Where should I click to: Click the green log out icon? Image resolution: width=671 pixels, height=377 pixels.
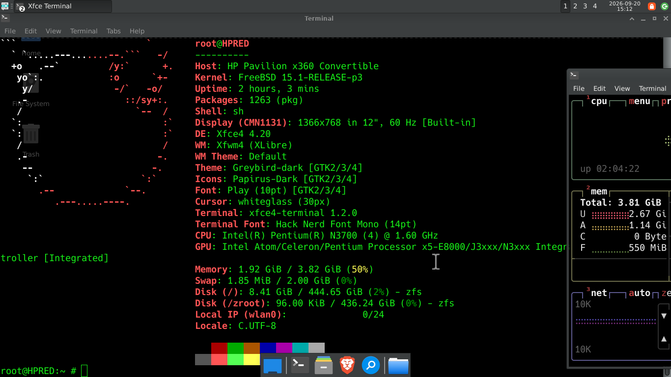point(665,6)
